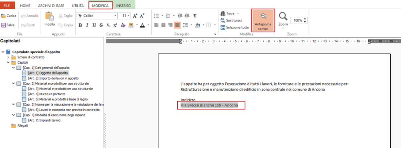Apply superscript formatting
Viewport: 401px width, 148px height.
click(x=115, y=25)
